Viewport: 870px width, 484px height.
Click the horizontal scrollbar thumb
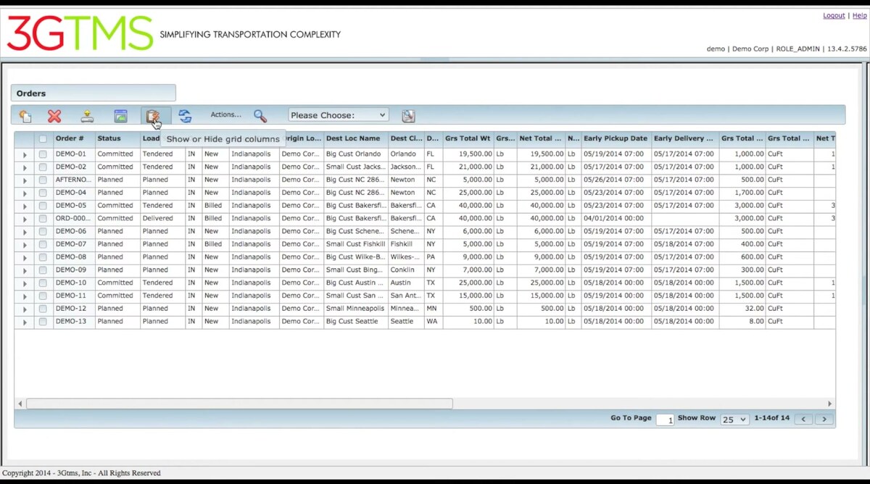239,404
